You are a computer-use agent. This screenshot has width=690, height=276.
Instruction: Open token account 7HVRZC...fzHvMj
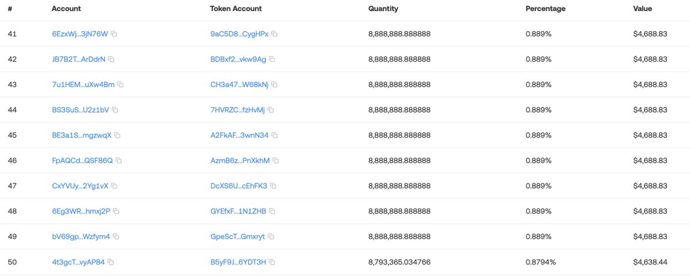point(237,110)
